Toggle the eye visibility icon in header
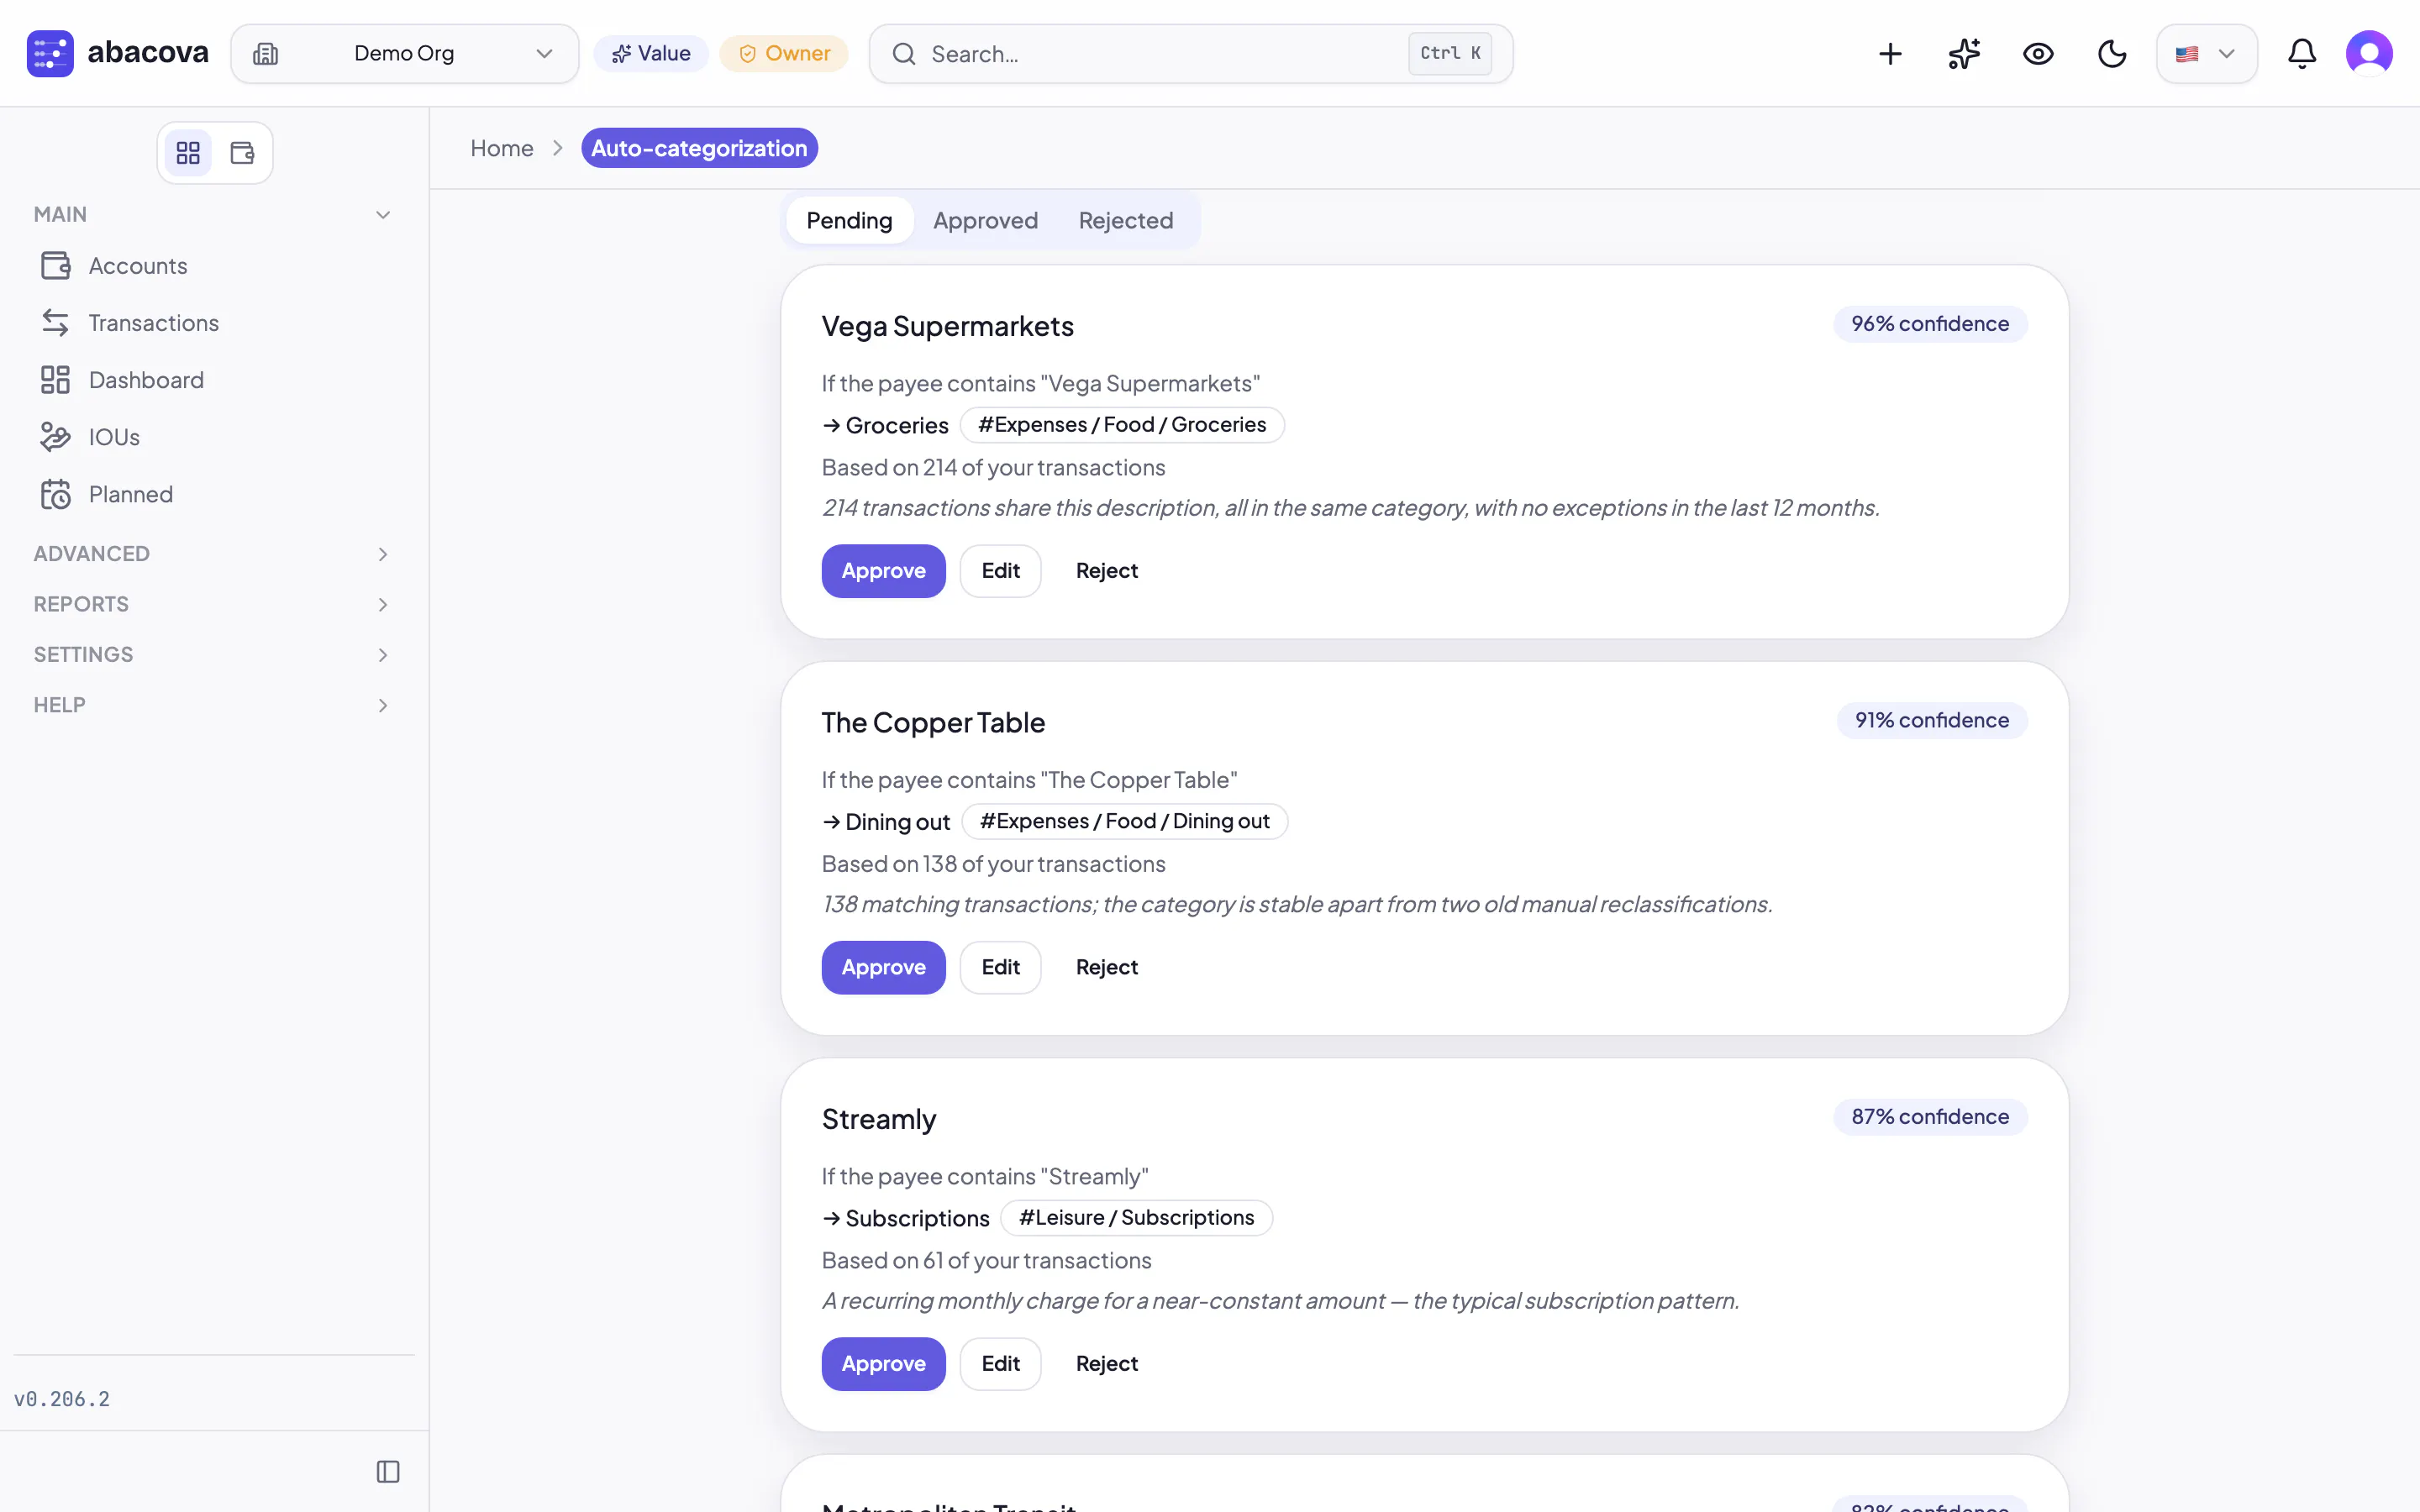 (2038, 54)
